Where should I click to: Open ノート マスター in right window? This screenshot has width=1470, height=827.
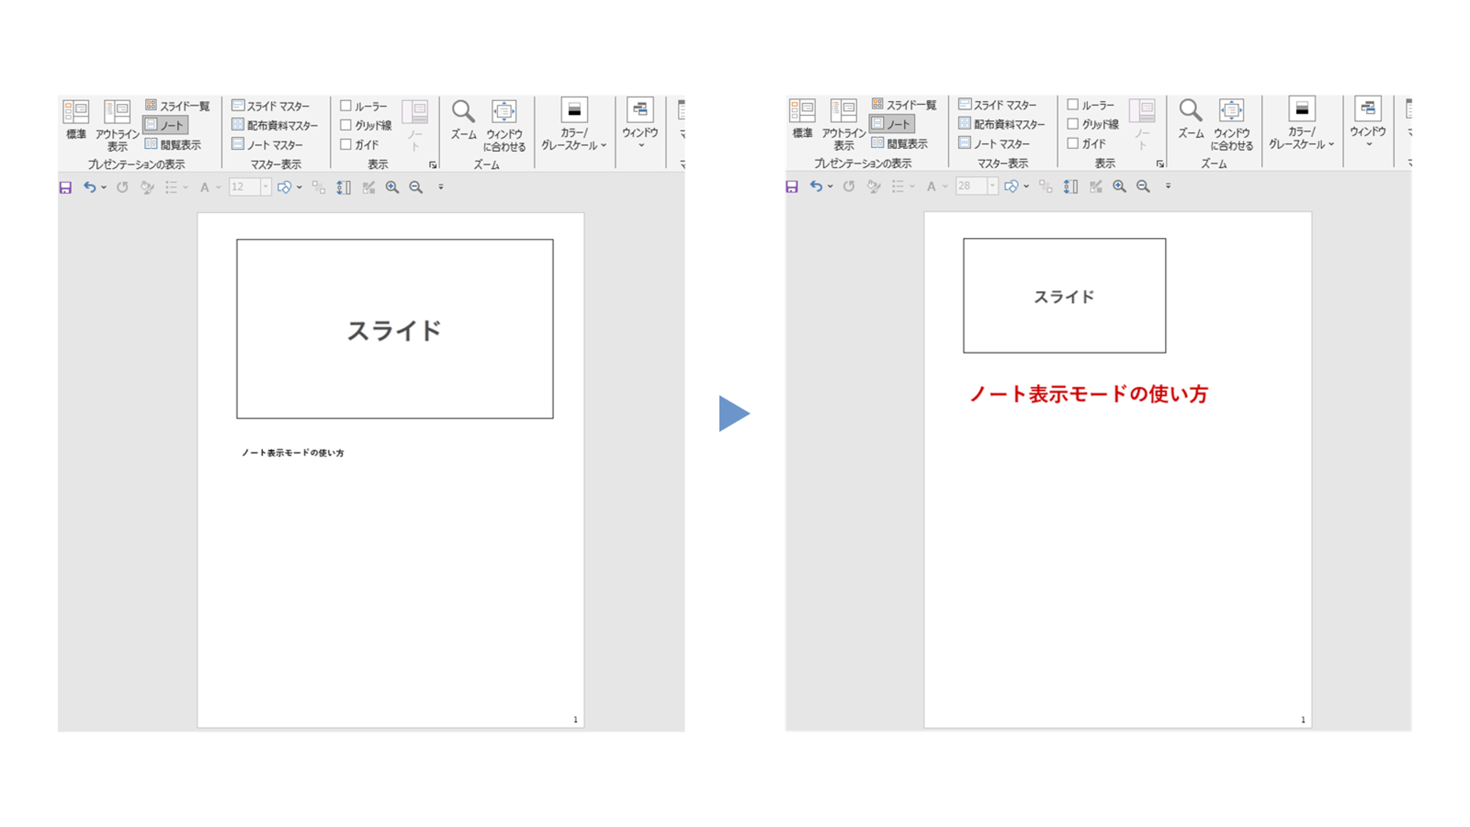pyautogui.click(x=995, y=144)
